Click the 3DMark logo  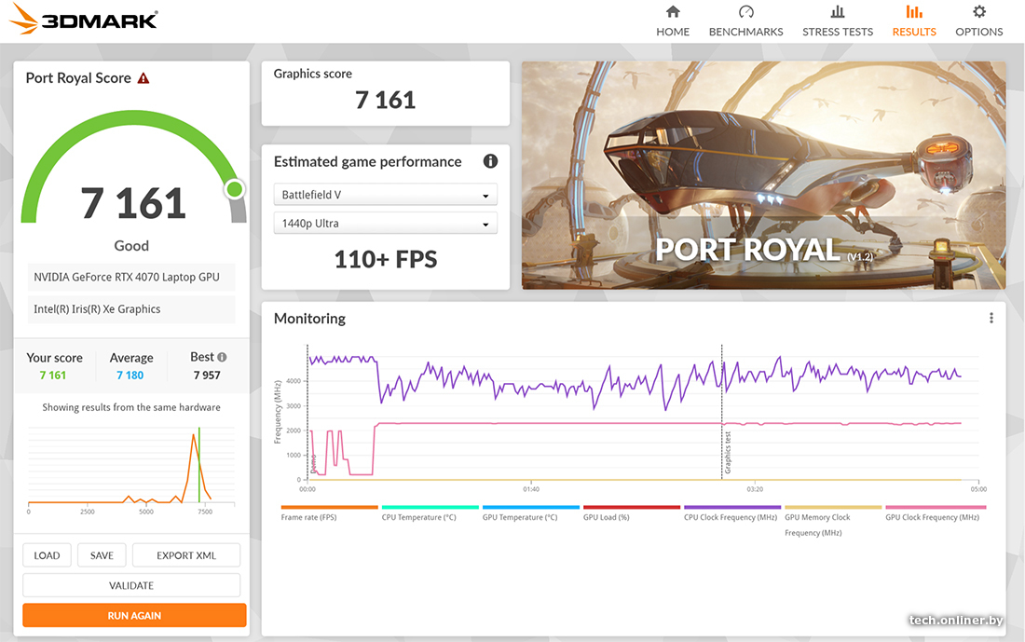click(86, 20)
